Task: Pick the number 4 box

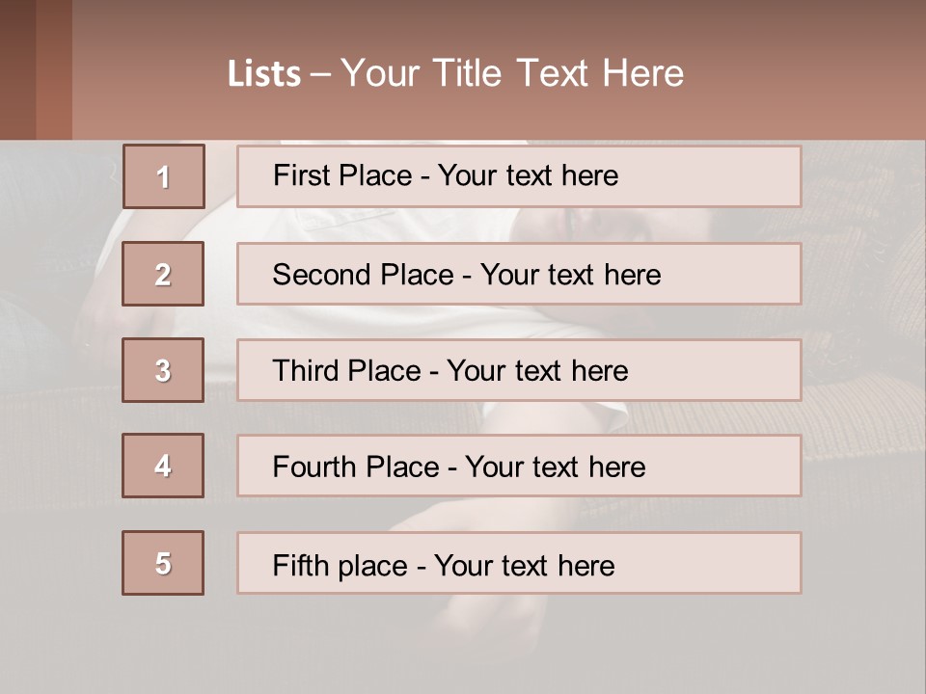Action: (x=163, y=466)
